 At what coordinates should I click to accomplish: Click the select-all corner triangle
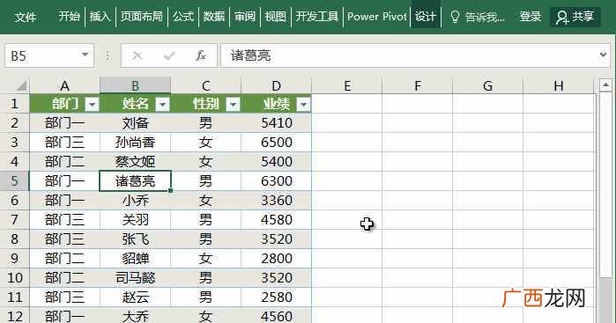pyautogui.click(x=21, y=85)
